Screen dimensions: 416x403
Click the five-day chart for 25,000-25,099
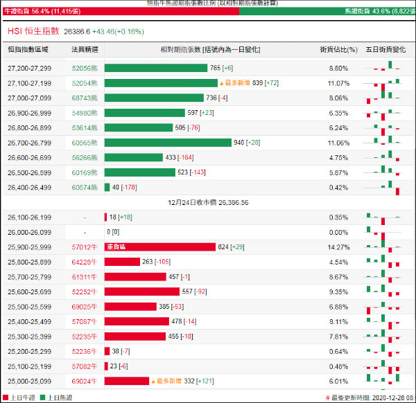382,379
